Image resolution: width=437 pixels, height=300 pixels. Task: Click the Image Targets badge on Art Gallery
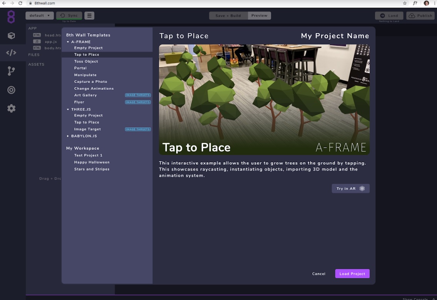138,95
